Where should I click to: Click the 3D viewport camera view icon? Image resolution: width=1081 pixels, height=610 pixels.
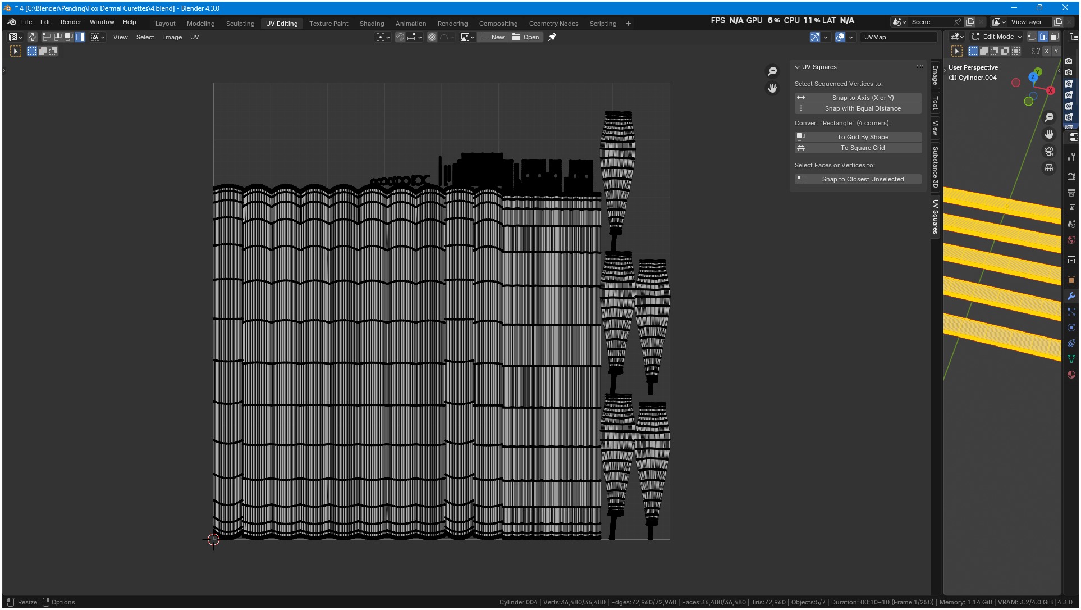click(1048, 151)
